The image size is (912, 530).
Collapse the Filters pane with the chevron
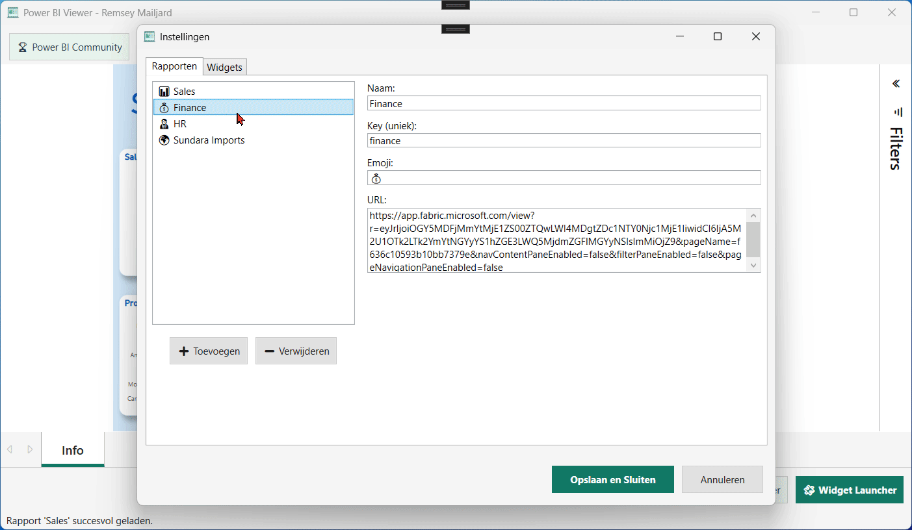coord(896,84)
